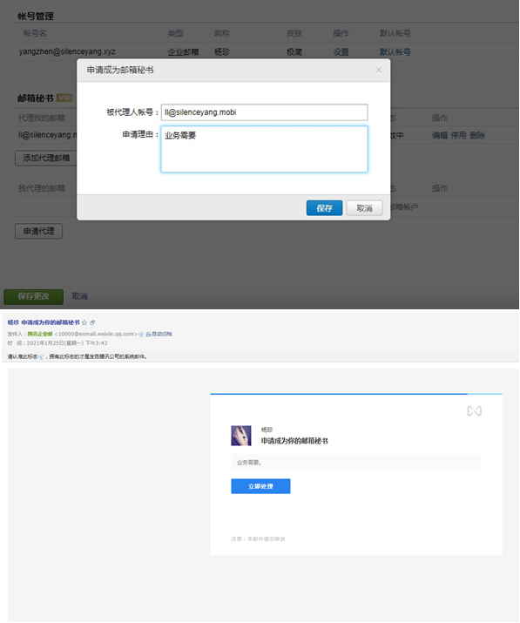Click the 申请代理 button

(x=38, y=231)
